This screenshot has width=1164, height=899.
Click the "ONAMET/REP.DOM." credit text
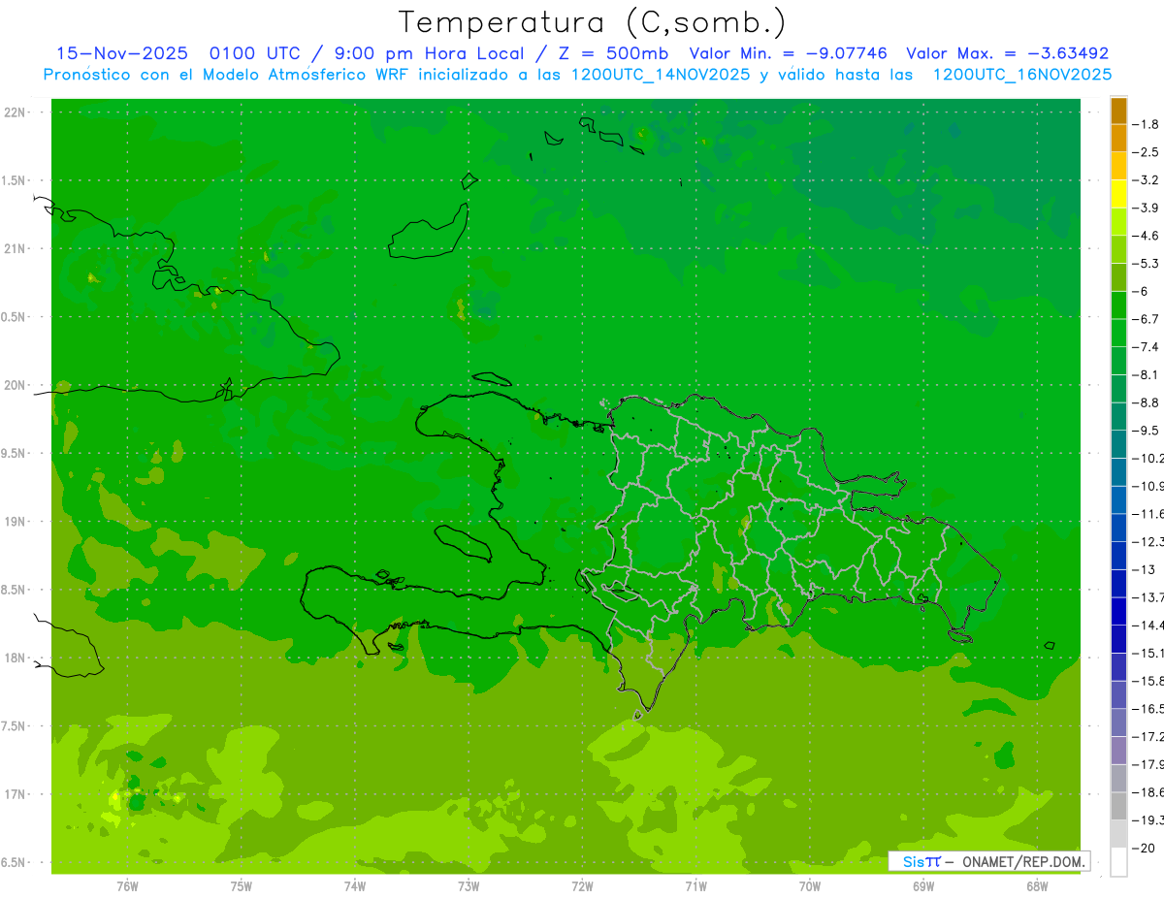tap(1023, 861)
